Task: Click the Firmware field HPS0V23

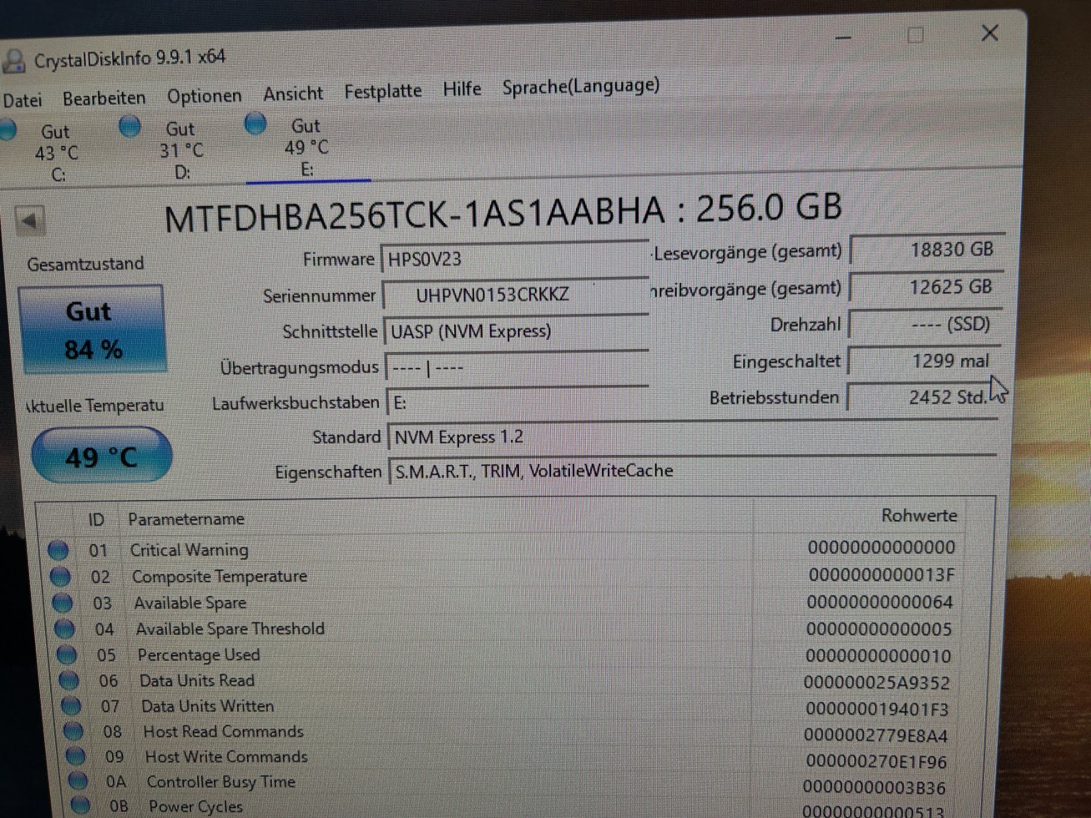Action: click(515, 259)
